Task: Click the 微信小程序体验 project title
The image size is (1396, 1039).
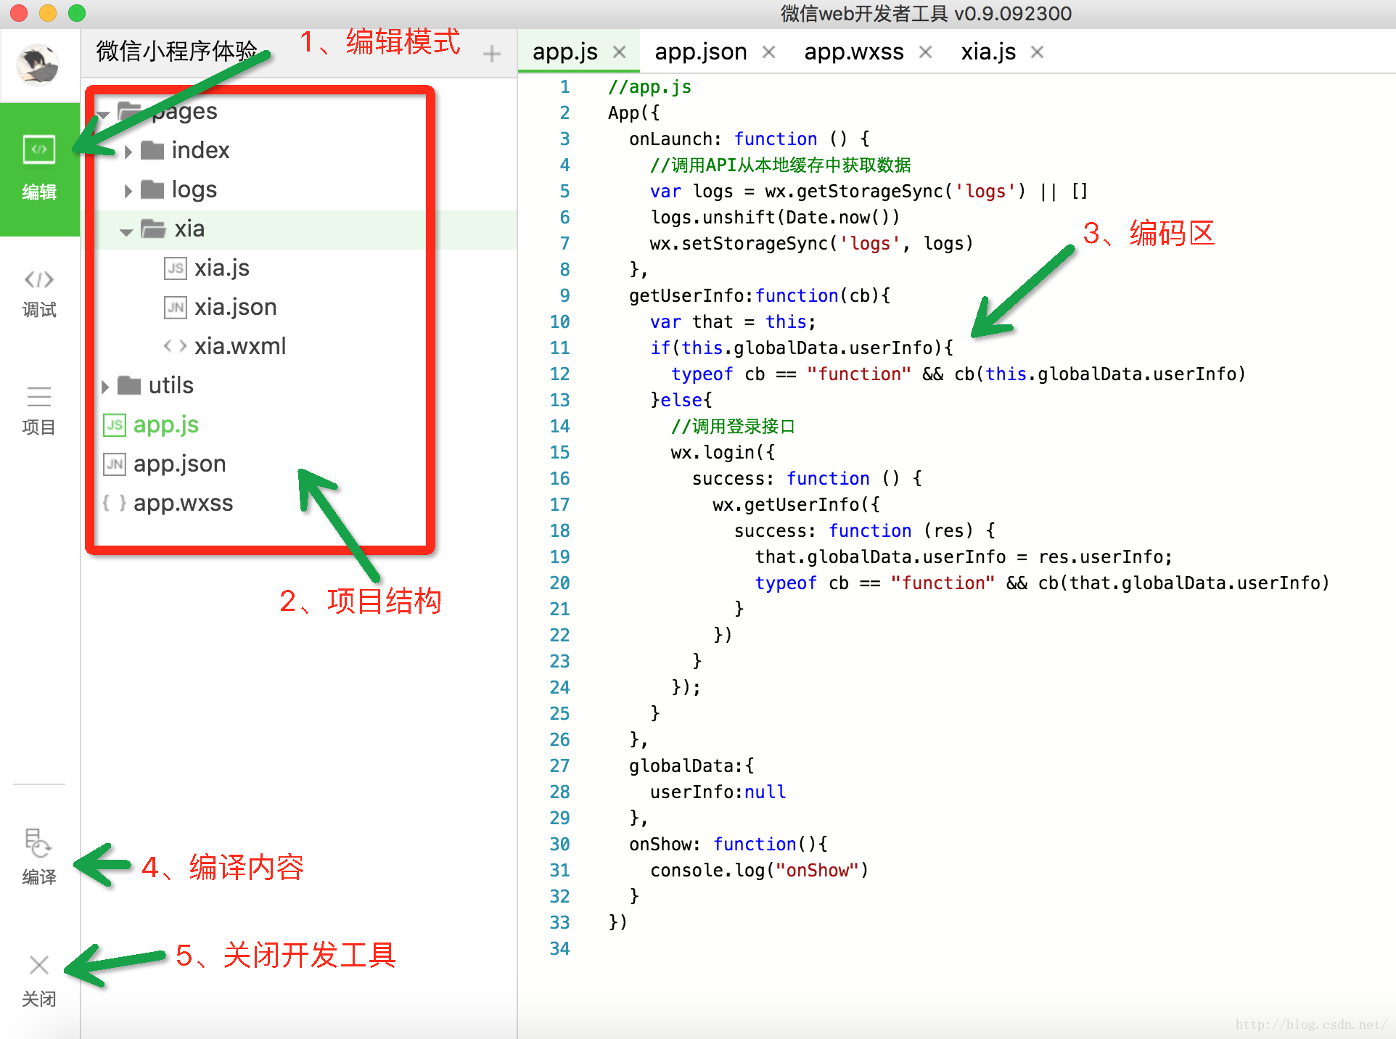Action: tap(176, 51)
